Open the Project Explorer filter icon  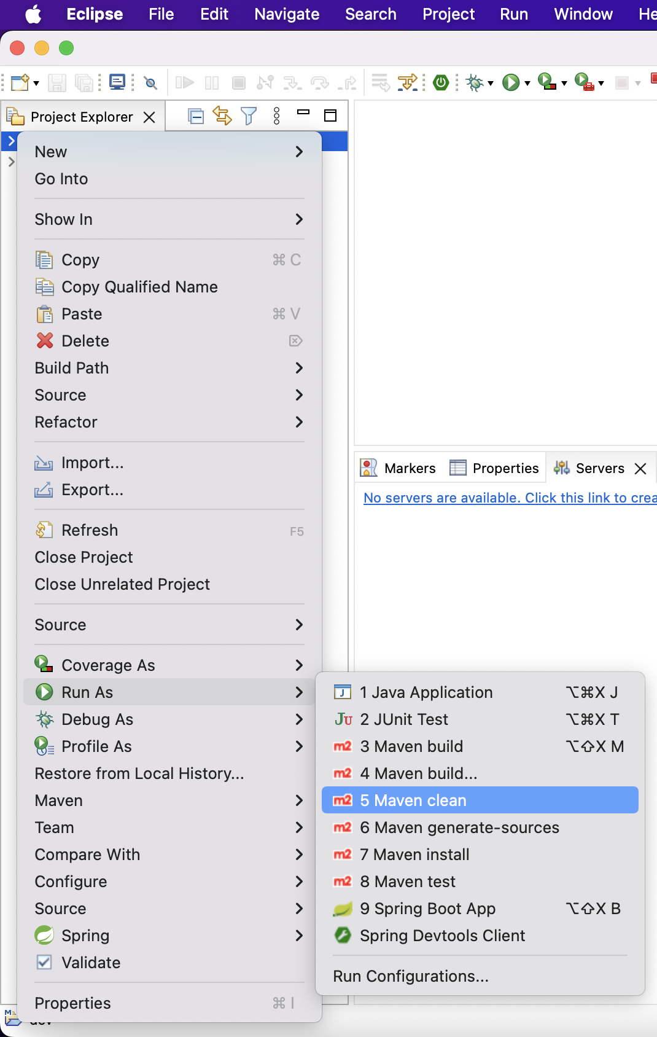(x=249, y=115)
